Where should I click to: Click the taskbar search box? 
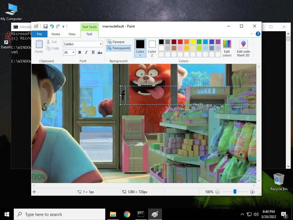[60, 214]
